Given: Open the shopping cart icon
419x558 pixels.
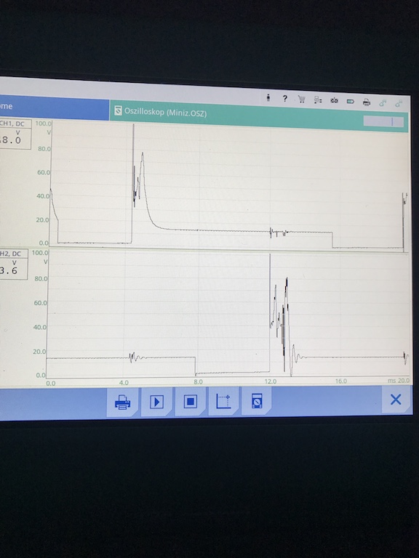Looking at the screenshot, I should click(x=301, y=100).
